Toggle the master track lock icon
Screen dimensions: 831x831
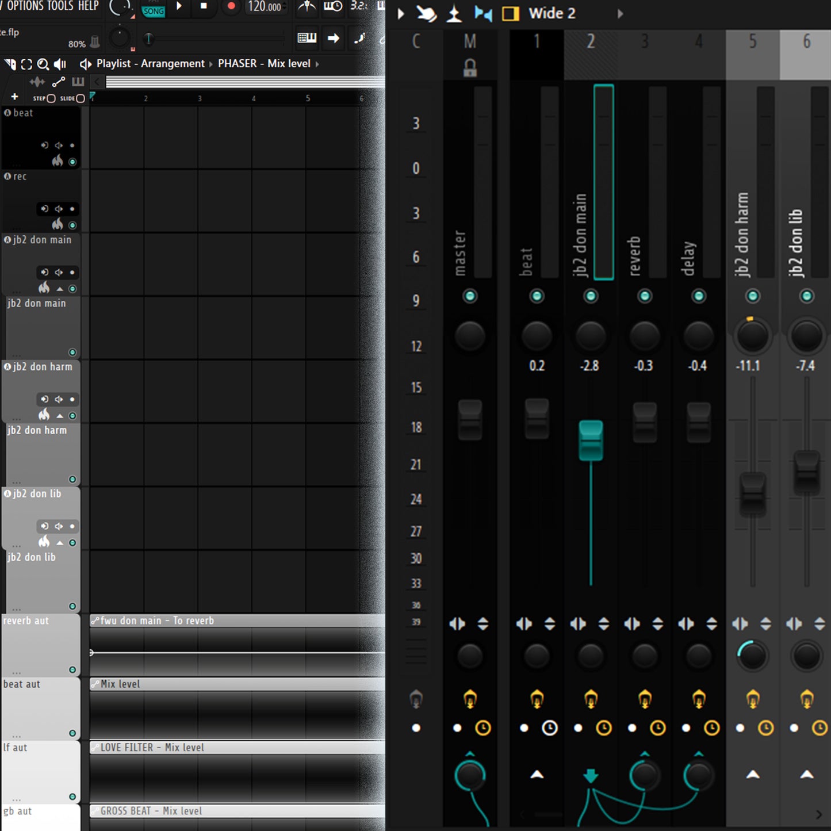coord(470,68)
